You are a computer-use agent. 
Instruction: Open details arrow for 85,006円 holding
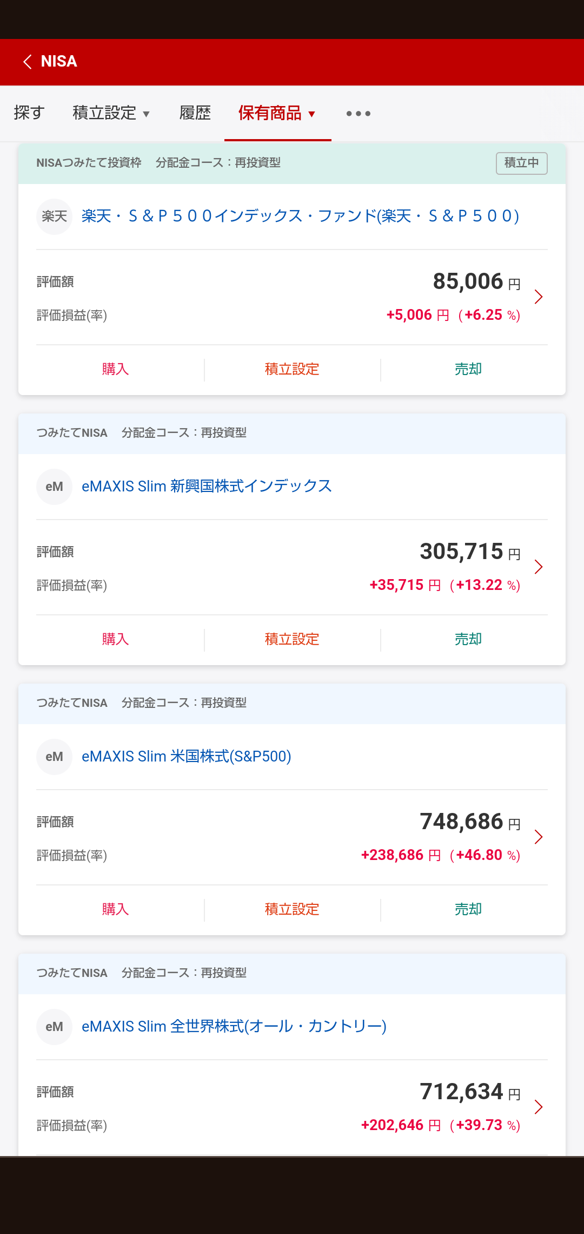(538, 297)
